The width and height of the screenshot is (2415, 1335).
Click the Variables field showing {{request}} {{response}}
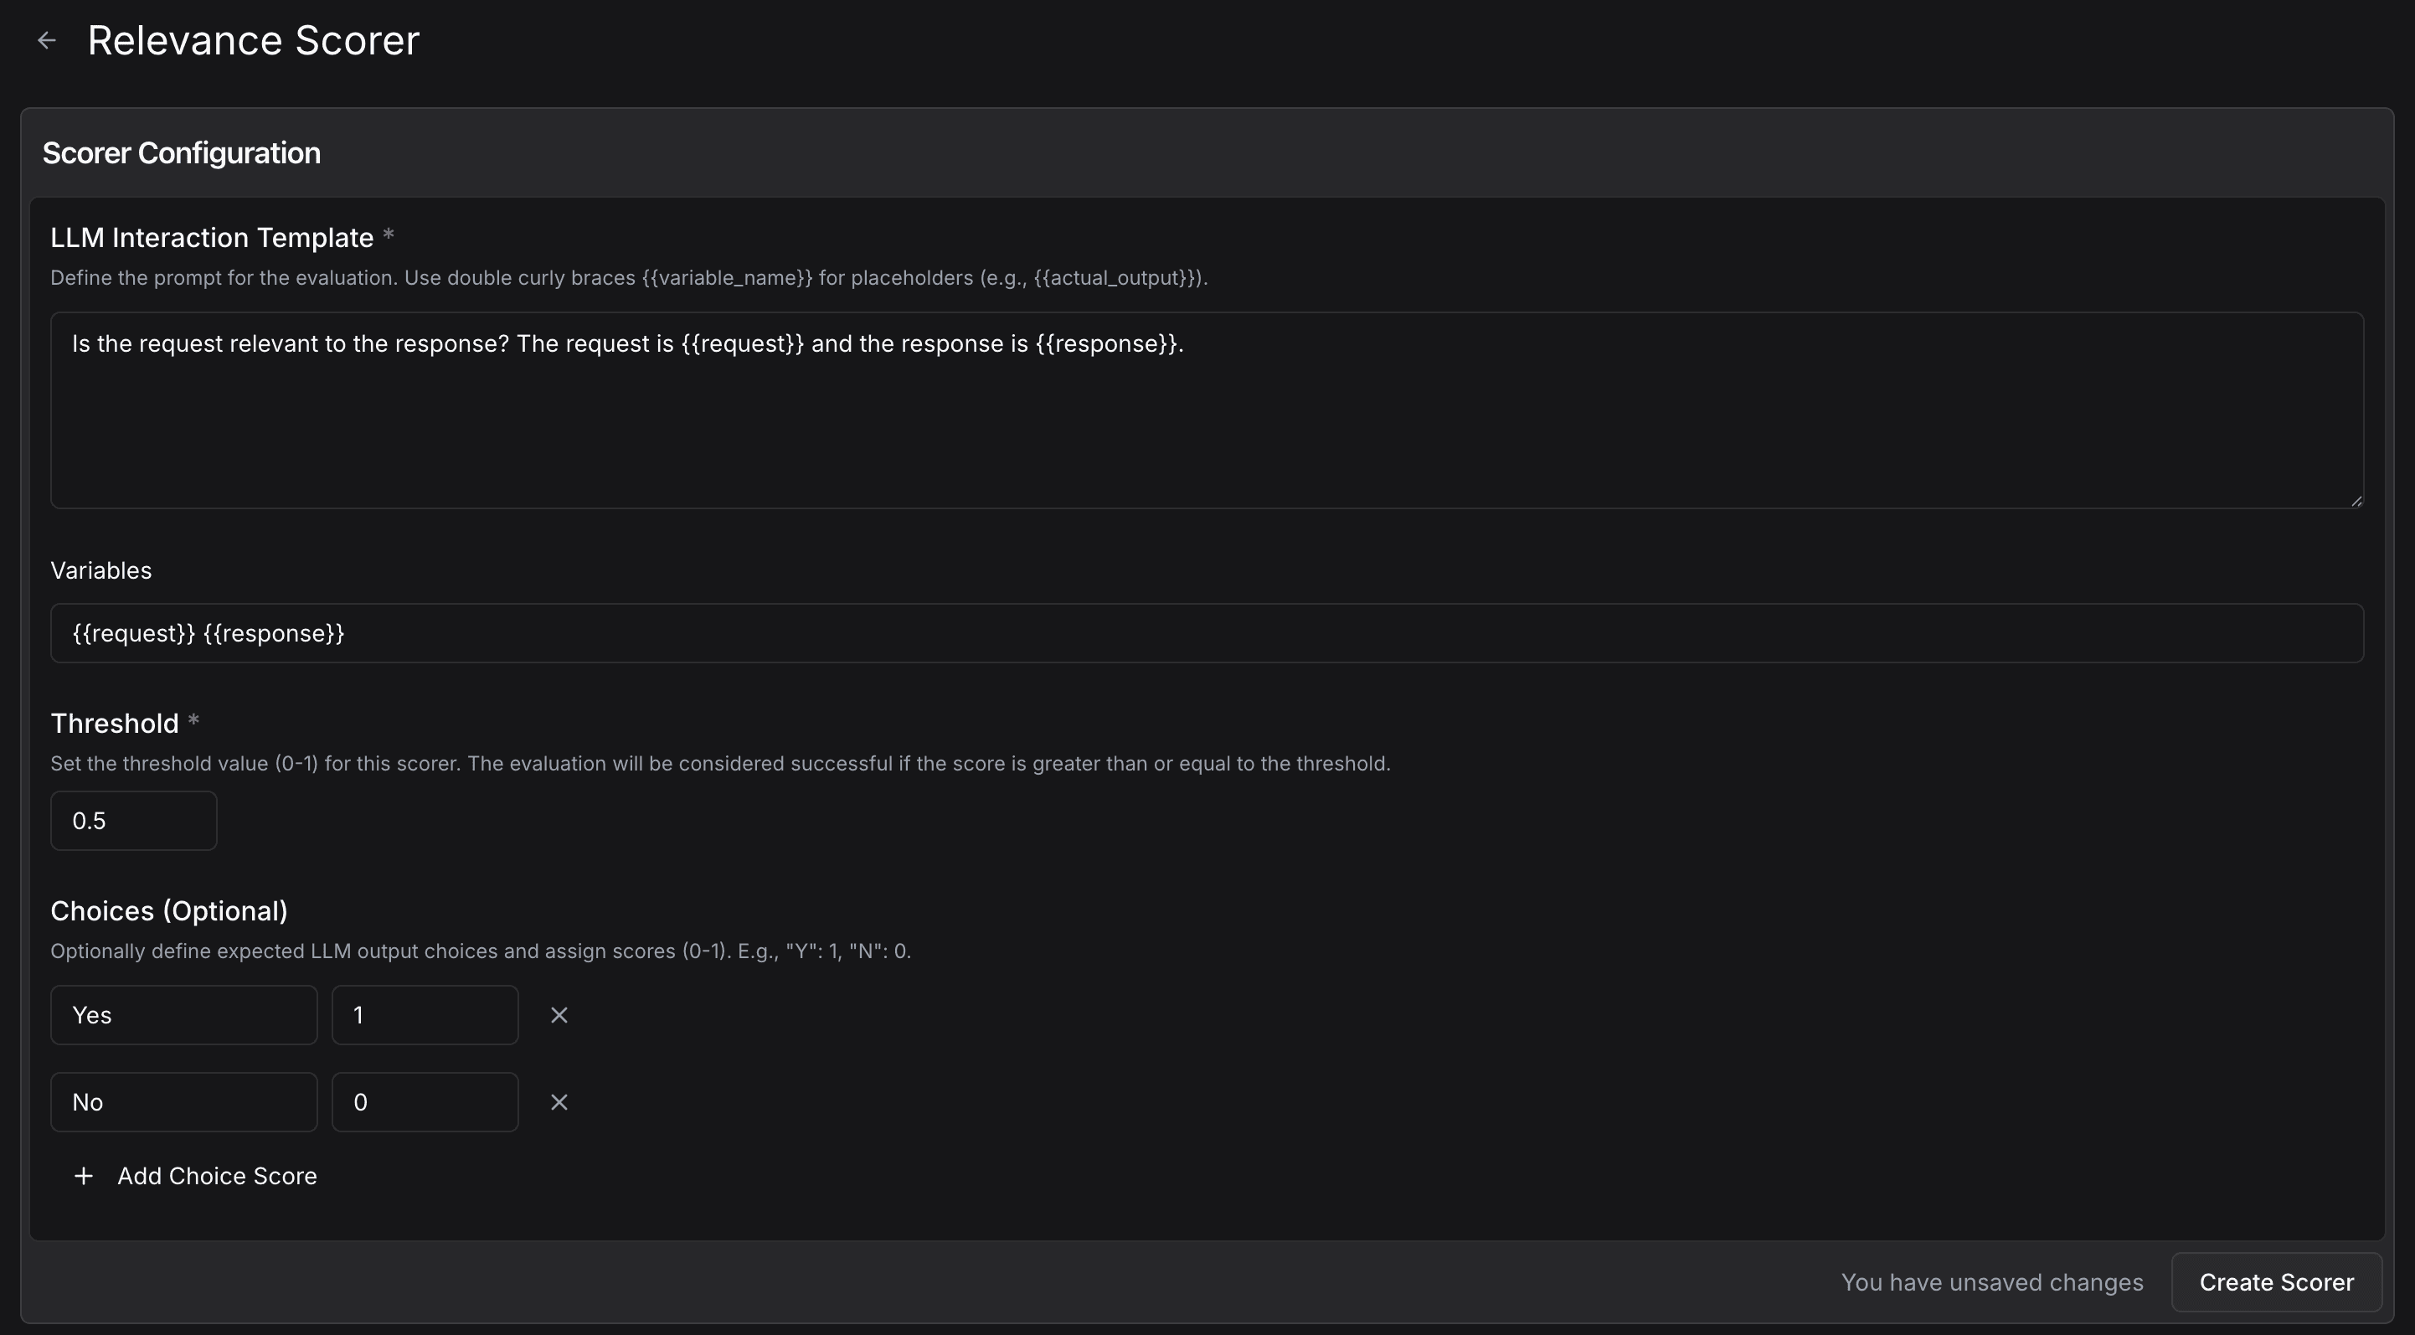point(1206,633)
